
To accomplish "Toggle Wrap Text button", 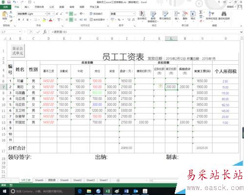I will pyautogui.click(x=96, y=14).
